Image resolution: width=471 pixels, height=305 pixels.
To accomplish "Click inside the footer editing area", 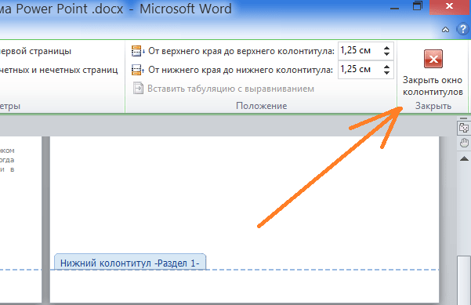I will click(245, 286).
